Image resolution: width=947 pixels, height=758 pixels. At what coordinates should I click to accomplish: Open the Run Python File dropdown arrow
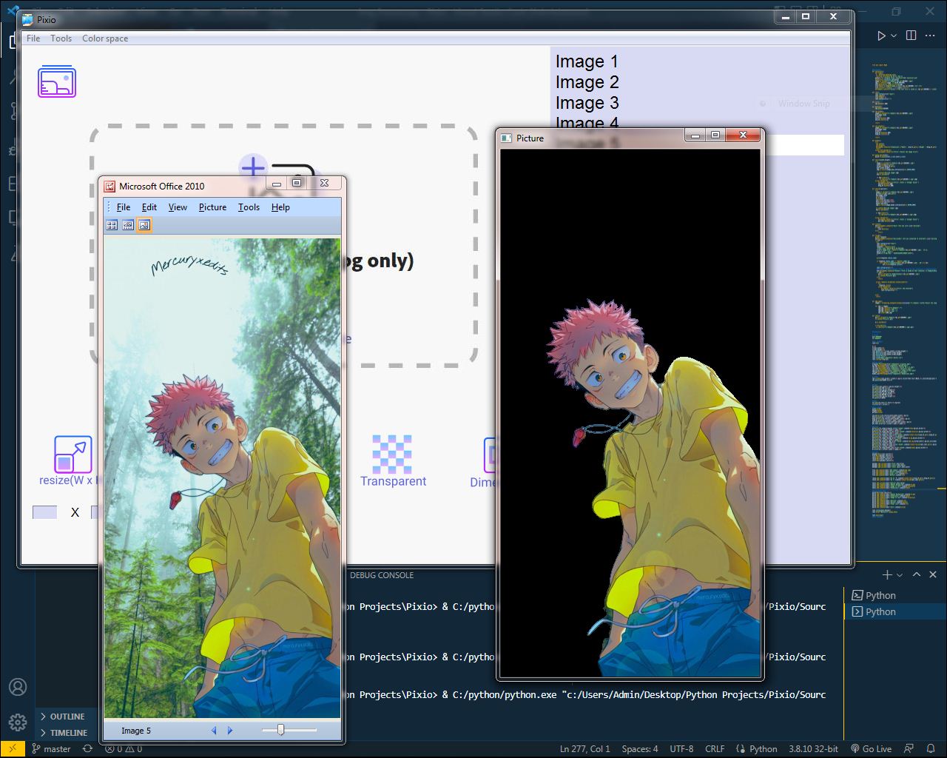894,36
